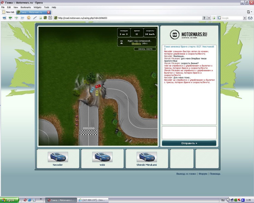Viewport: 254px width, 203px height.
Task: Click the Rewind navigation icon
Action: pos(4,18)
